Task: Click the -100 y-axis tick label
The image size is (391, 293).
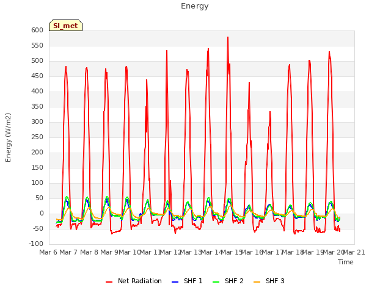Action: coord(36,244)
